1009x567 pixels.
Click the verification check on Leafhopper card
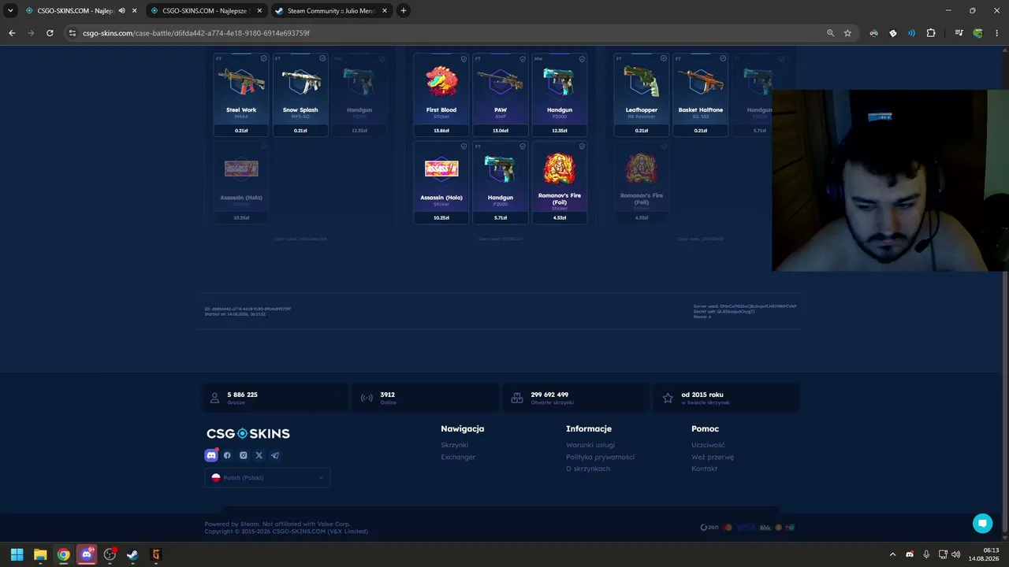click(x=664, y=58)
